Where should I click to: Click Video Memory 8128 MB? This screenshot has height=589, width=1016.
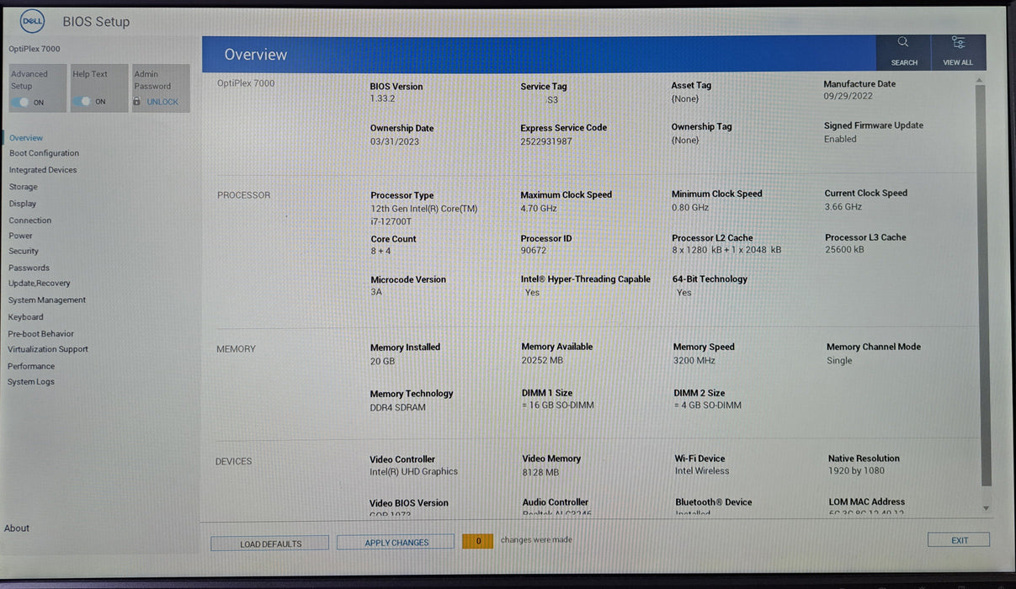tap(540, 472)
